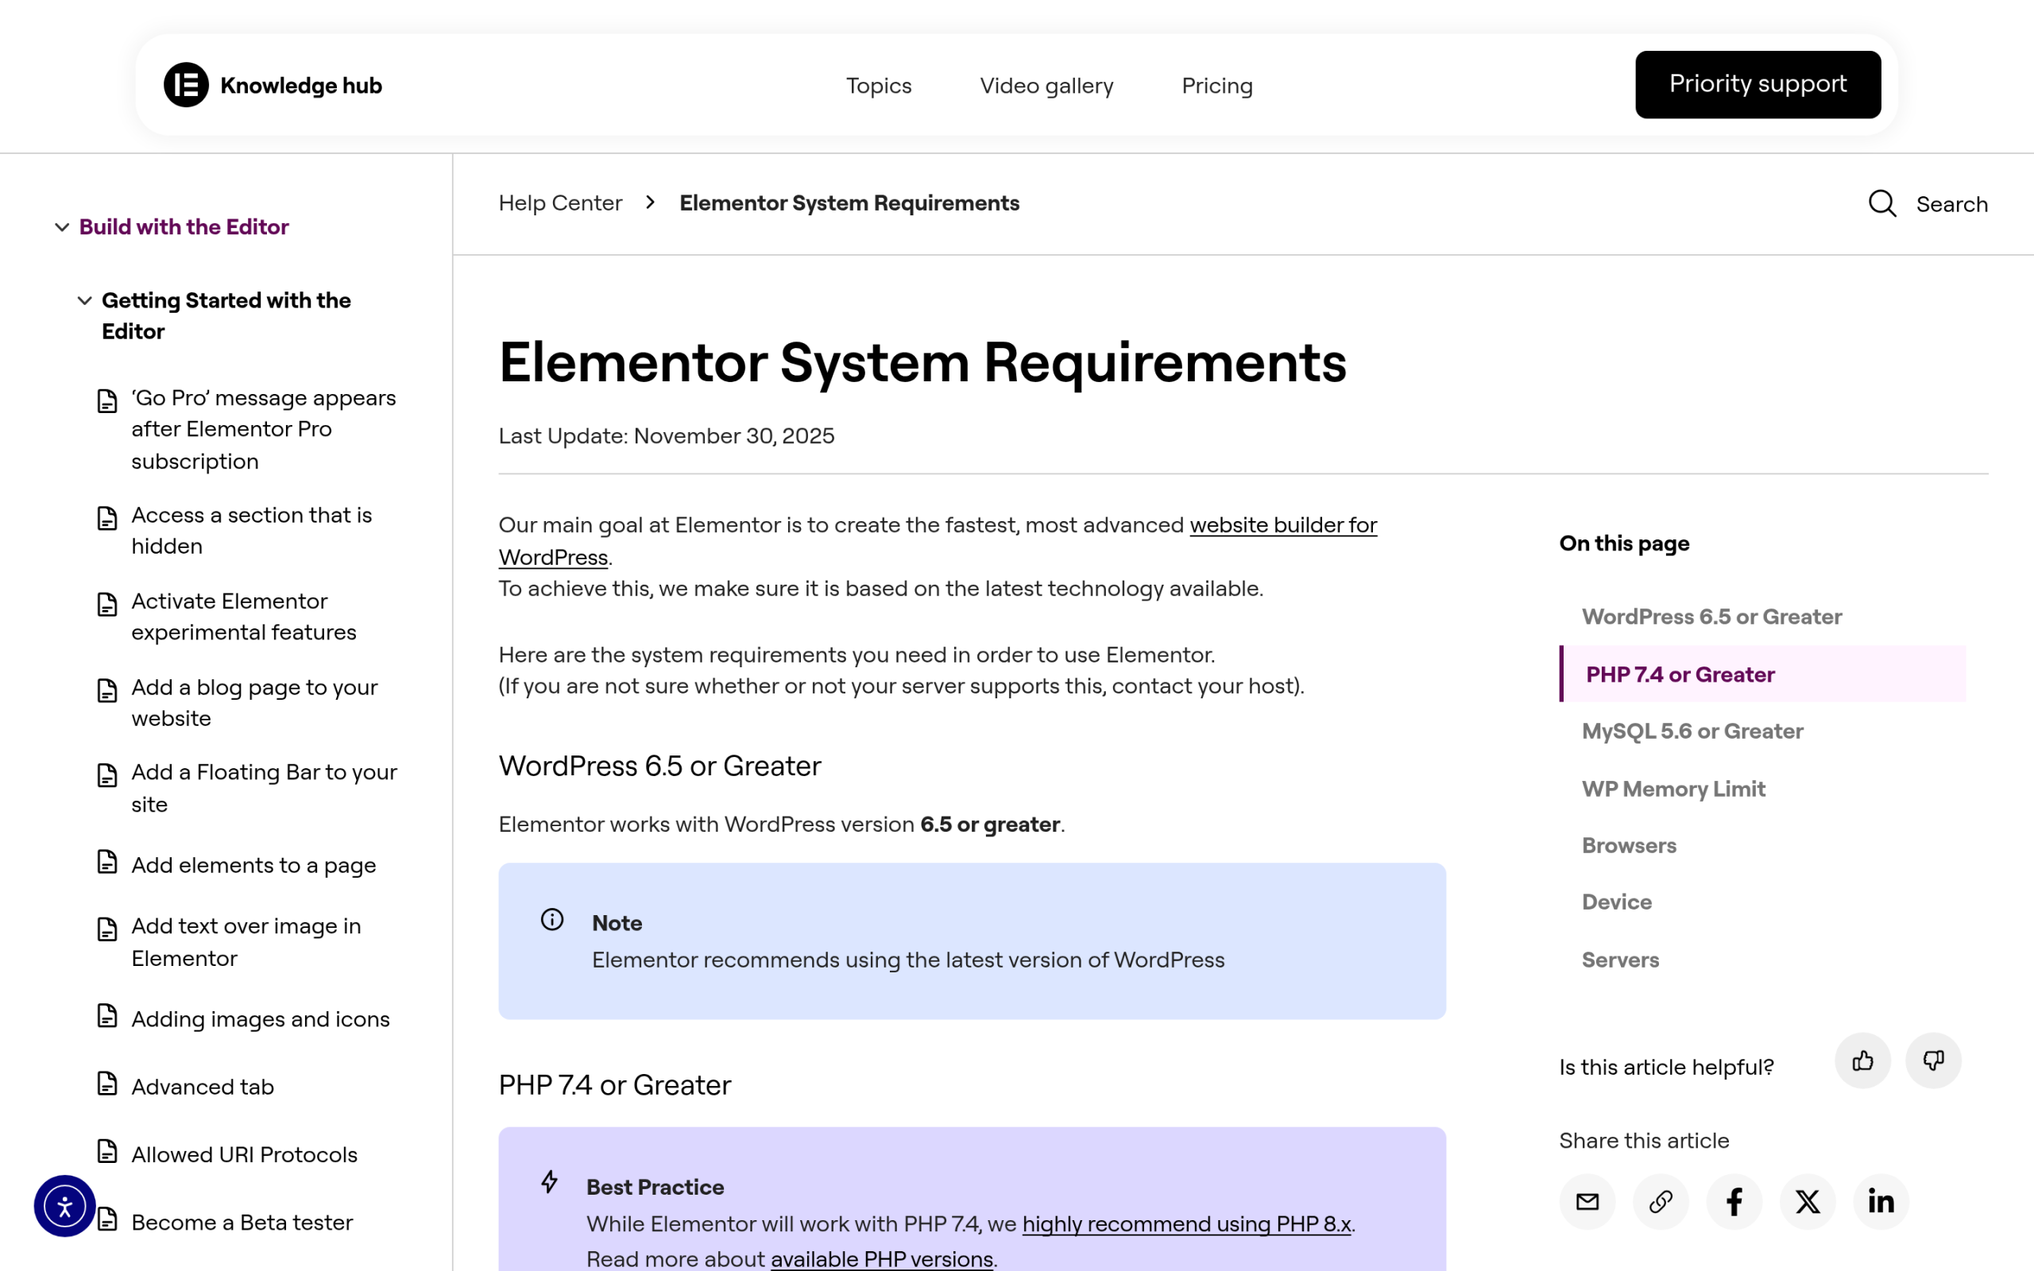Open Become a Beta tester article
This screenshot has height=1271, width=2034.
click(x=242, y=1223)
